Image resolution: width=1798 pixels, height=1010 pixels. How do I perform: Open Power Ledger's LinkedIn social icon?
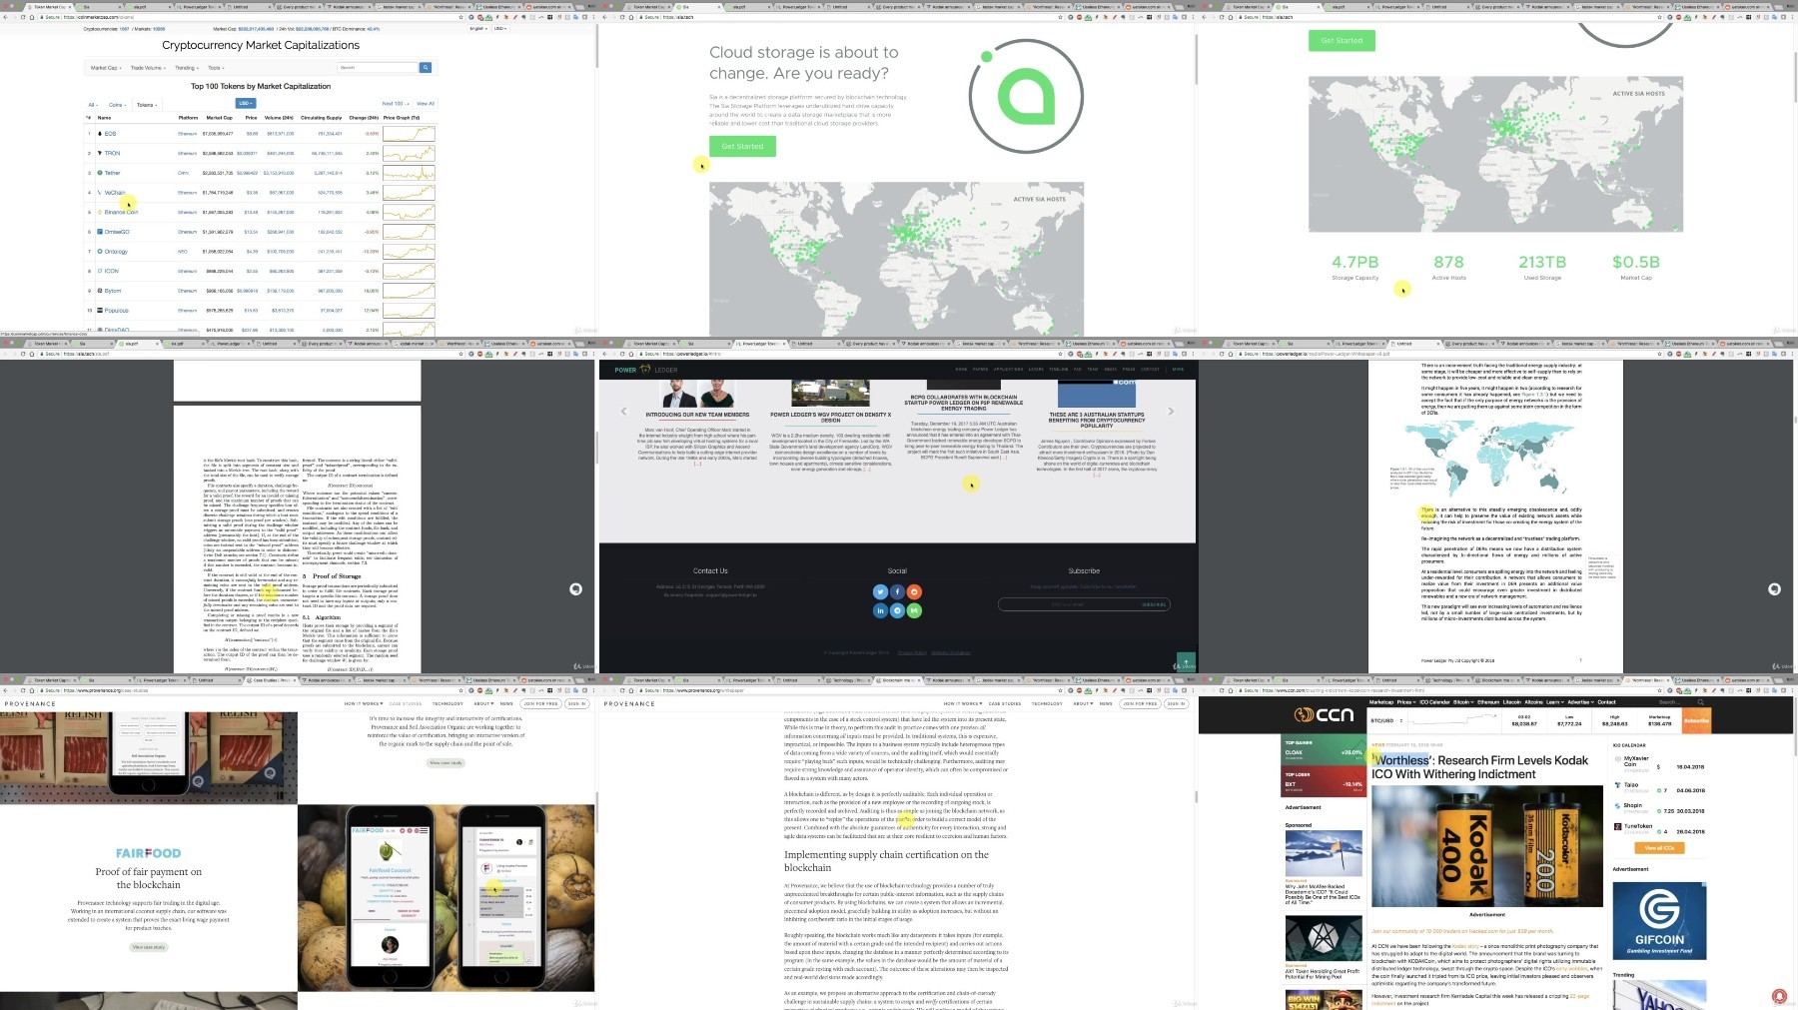pyautogui.click(x=880, y=610)
